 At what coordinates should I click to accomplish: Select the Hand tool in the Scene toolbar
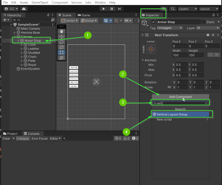[61, 31]
